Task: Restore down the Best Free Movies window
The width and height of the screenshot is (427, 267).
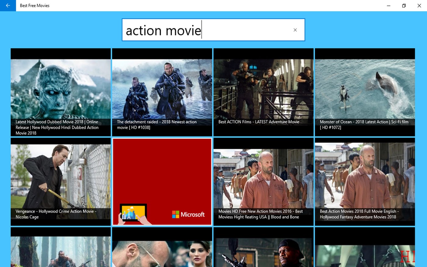Action: [404, 5]
